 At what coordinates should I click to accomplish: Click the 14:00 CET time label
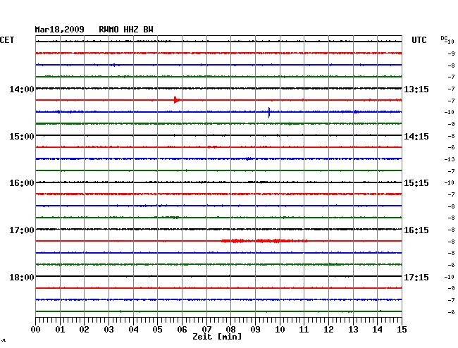point(22,89)
